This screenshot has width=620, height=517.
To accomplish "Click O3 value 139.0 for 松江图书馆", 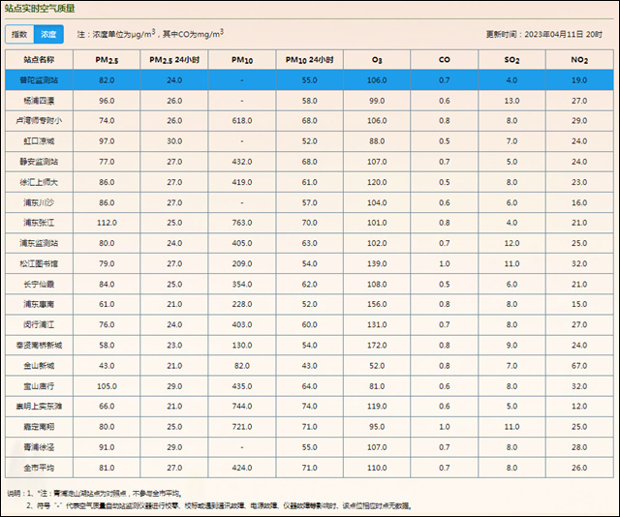I will [377, 263].
